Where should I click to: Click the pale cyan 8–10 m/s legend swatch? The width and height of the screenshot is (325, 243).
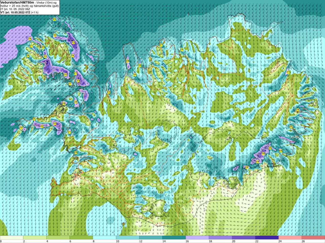[104, 238]
